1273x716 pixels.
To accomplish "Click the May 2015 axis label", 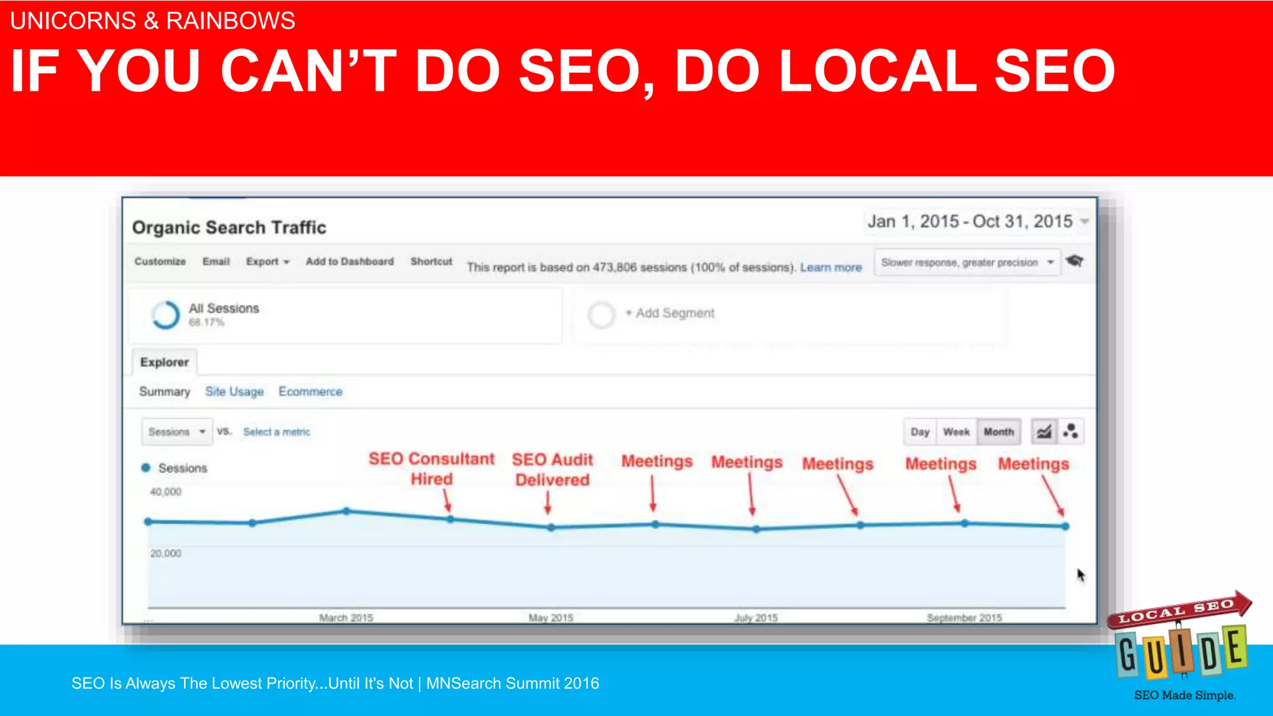I will pos(551,618).
